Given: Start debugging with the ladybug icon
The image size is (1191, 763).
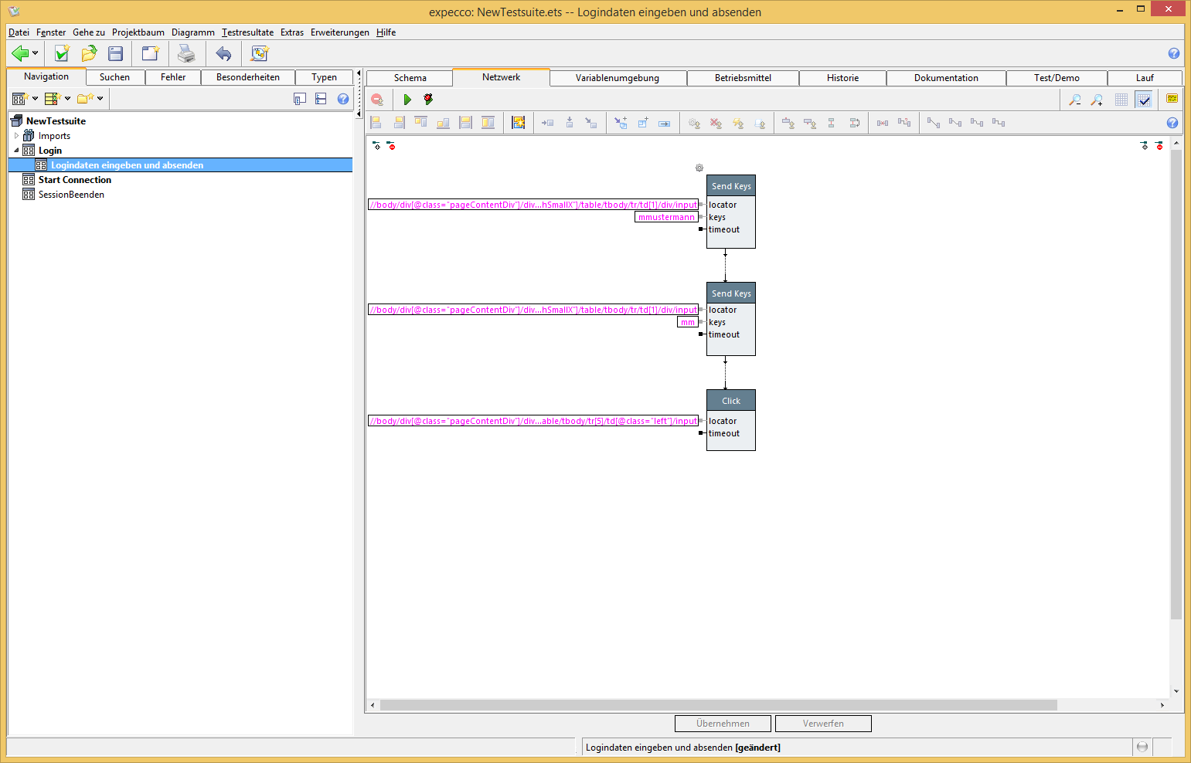Looking at the screenshot, I should pyautogui.click(x=428, y=100).
